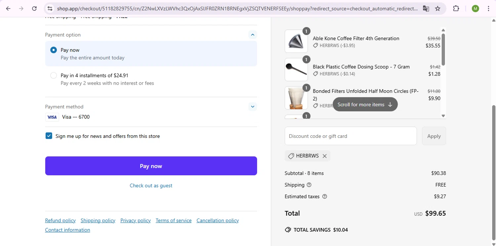This screenshot has width=496, height=246.
Task: Click the TOTAL SAVINGS $10.04 text
Action: pos(321,230)
